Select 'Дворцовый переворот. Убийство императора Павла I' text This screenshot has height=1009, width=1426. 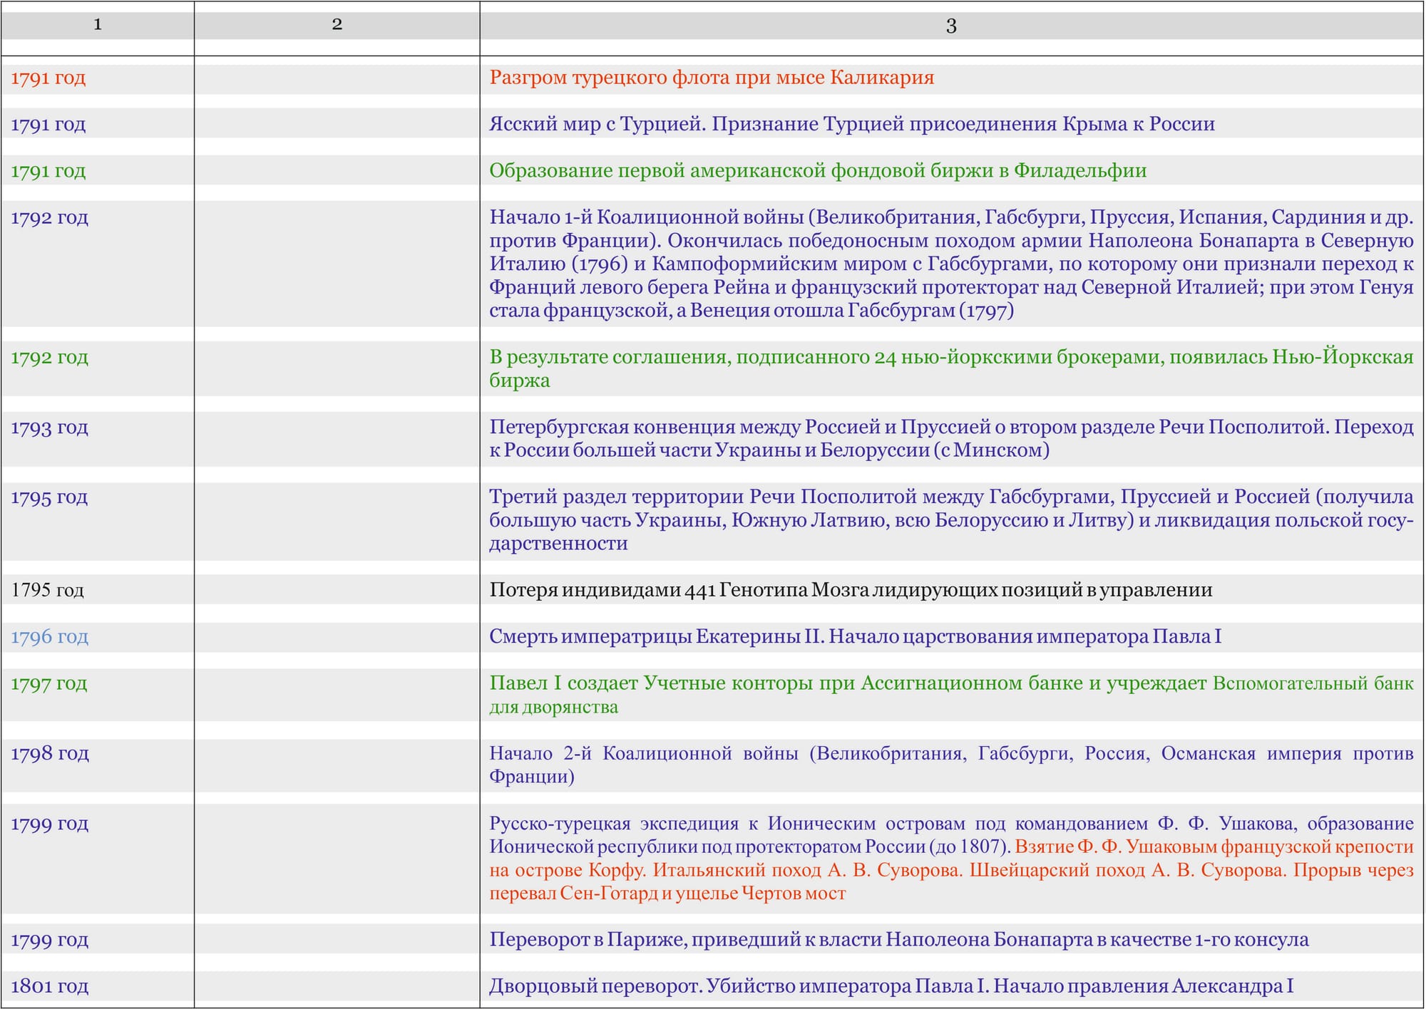[891, 986]
